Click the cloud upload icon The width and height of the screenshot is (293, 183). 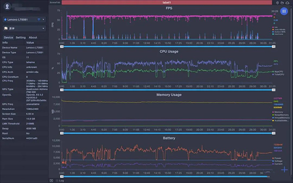[x=288, y=2]
